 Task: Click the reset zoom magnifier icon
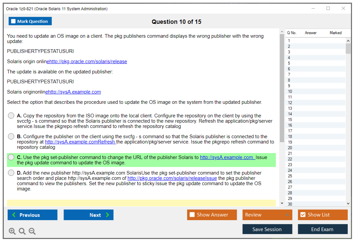click(x=22, y=231)
